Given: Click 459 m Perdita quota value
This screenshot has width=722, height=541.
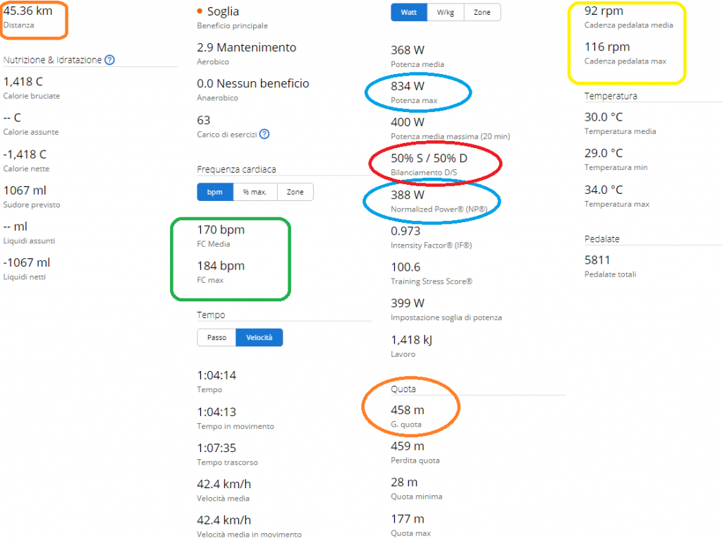Looking at the screenshot, I should pyautogui.click(x=408, y=446).
